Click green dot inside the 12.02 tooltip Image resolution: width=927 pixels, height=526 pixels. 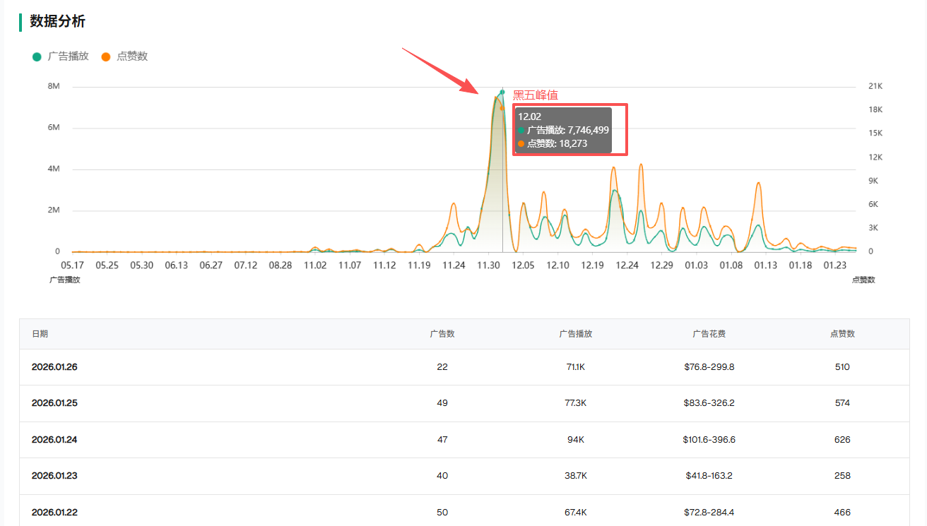(521, 131)
